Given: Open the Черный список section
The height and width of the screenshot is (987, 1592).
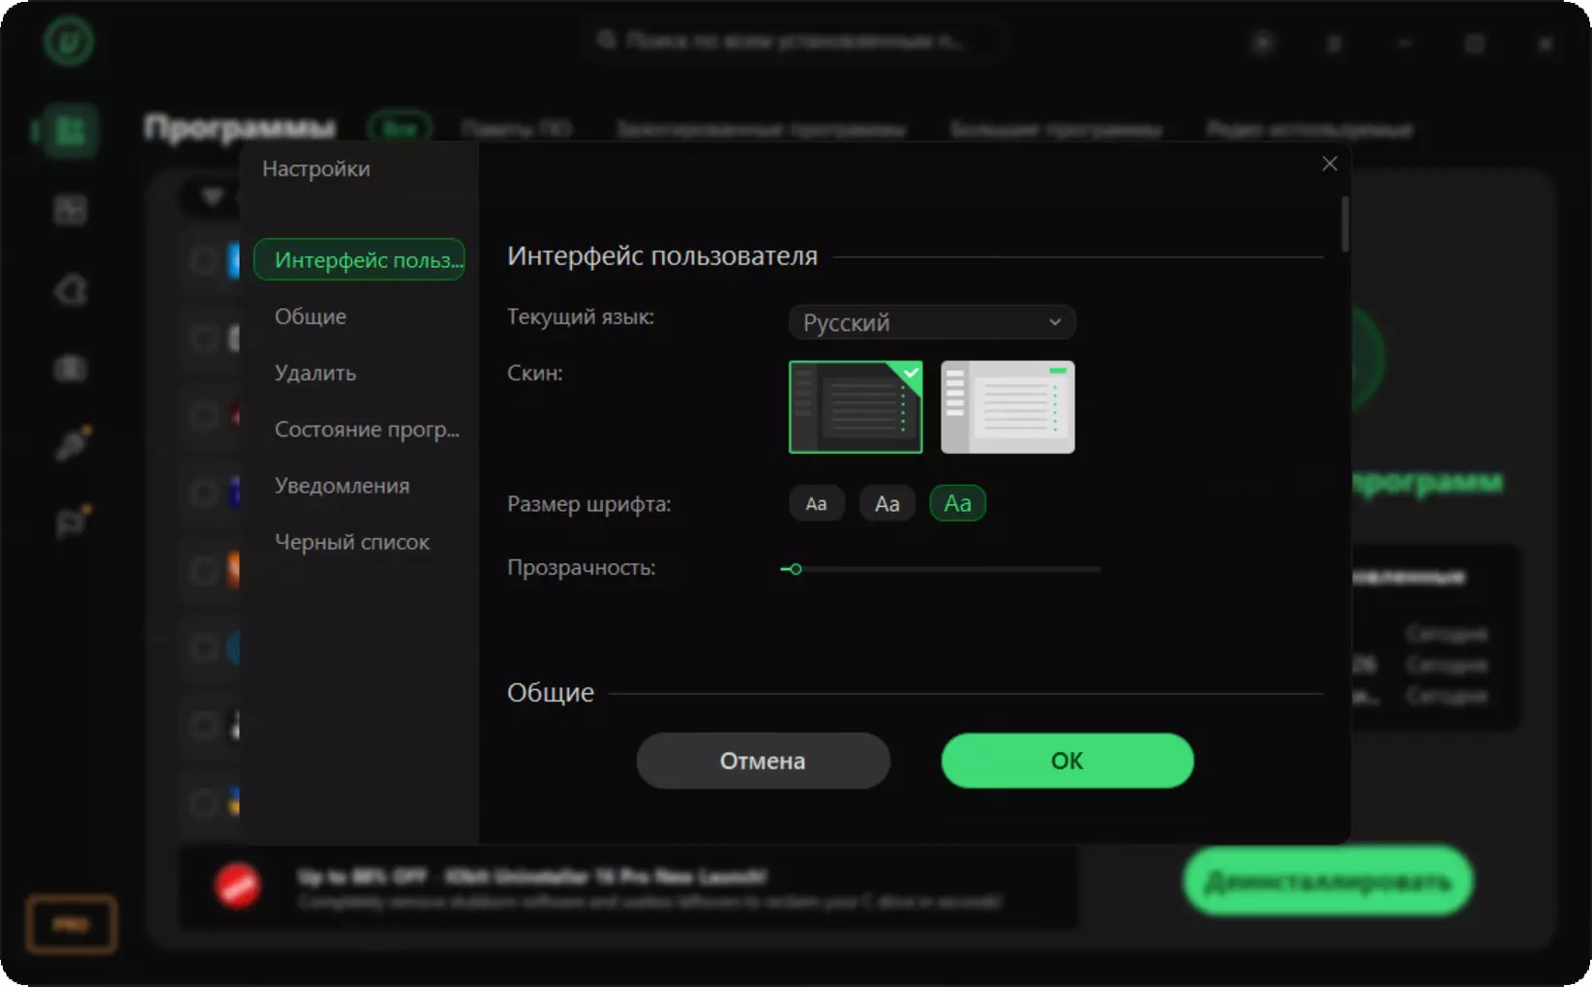Looking at the screenshot, I should pyautogui.click(x=352, y=542).
